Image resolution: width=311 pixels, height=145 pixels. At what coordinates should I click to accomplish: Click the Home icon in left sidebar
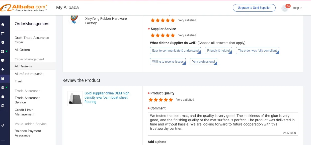coord(3,25)
